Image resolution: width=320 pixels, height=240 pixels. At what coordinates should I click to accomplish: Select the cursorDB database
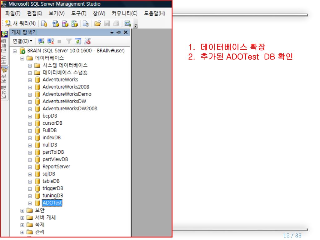52,123
